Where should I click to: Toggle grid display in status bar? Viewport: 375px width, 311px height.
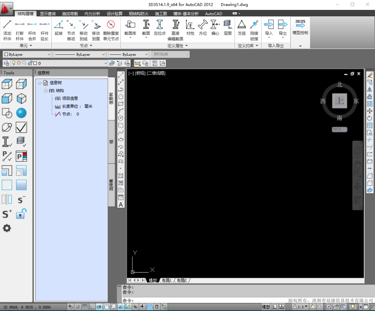[85, 307]
